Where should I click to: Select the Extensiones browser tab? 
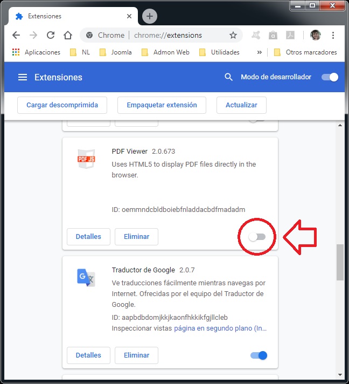pyautogui.click(x=73, y=16)
